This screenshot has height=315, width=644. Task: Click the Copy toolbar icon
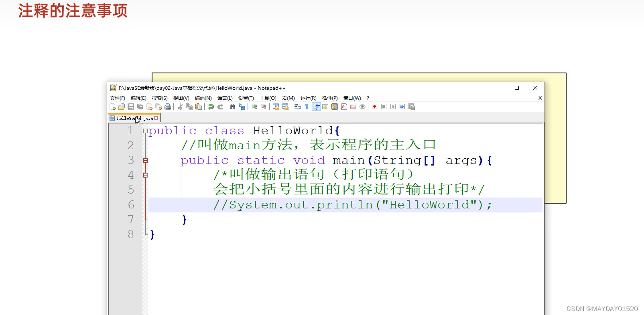189,107
